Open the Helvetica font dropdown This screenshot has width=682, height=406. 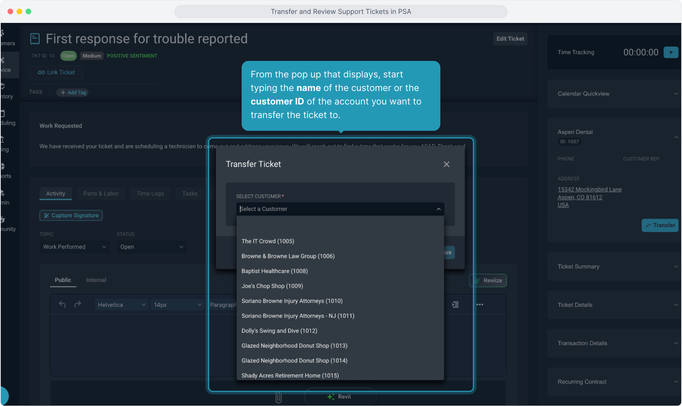pos(121,305)
